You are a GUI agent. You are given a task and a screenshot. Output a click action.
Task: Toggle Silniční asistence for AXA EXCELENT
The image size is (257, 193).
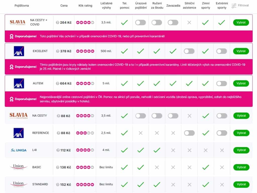click(x=189, y=51)
